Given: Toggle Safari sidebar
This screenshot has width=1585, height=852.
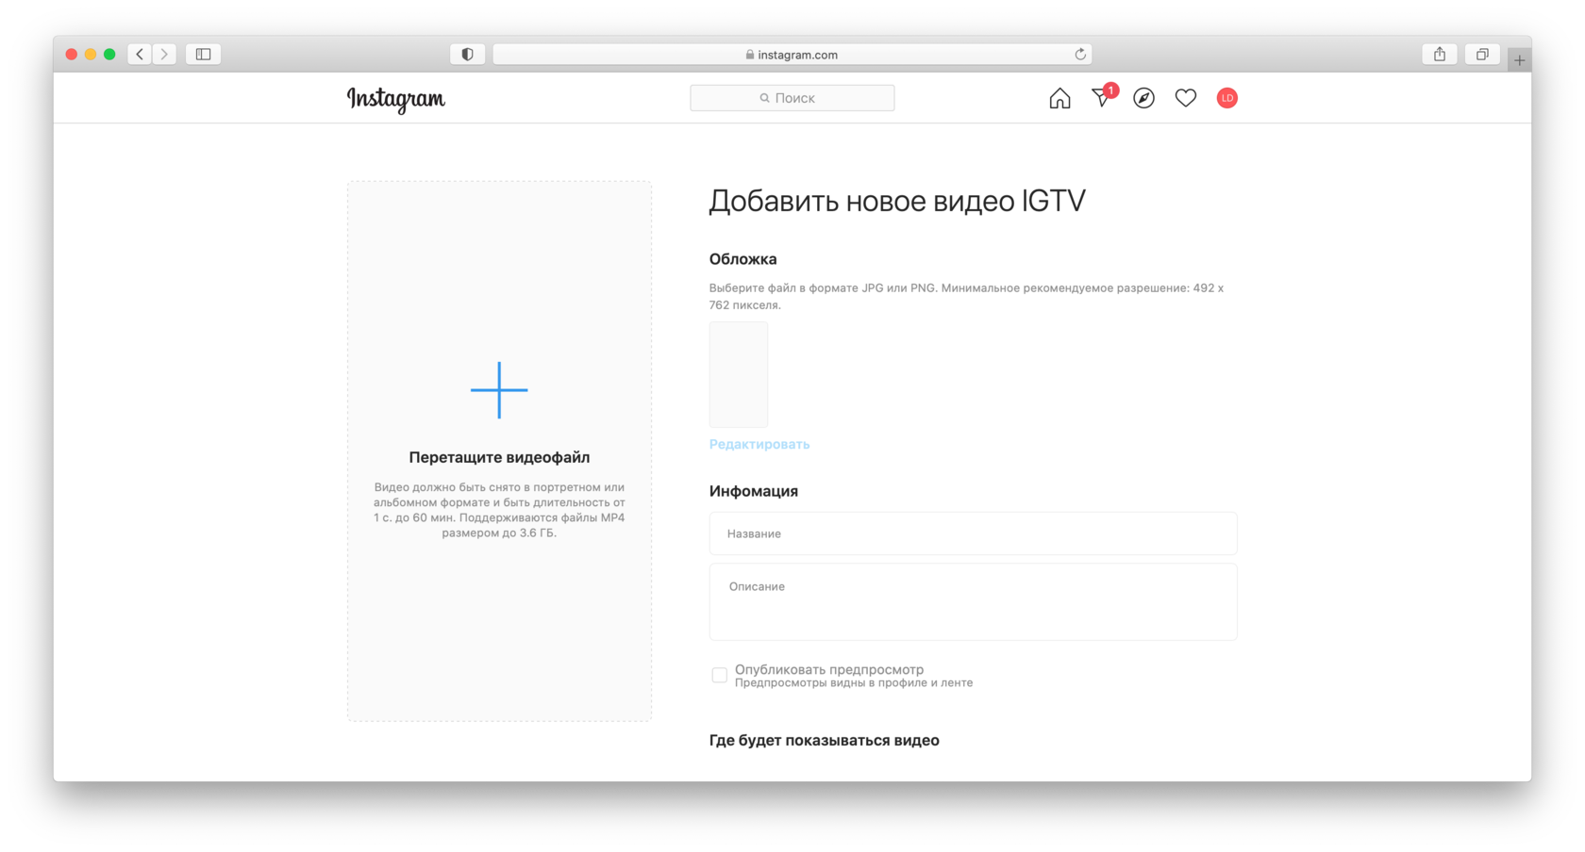Looking at the screenshot, I should [x=203, y=55].
